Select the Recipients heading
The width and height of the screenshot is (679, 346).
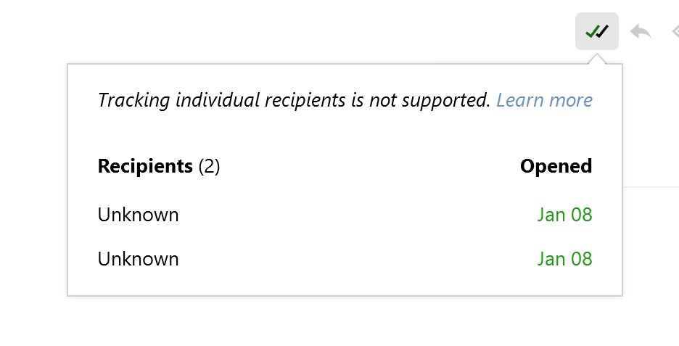point(145,166)
